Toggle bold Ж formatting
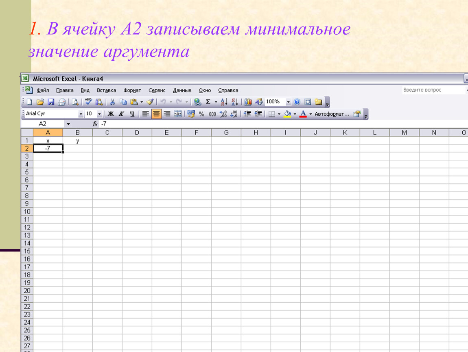468x352 pixels. point(111,114)
